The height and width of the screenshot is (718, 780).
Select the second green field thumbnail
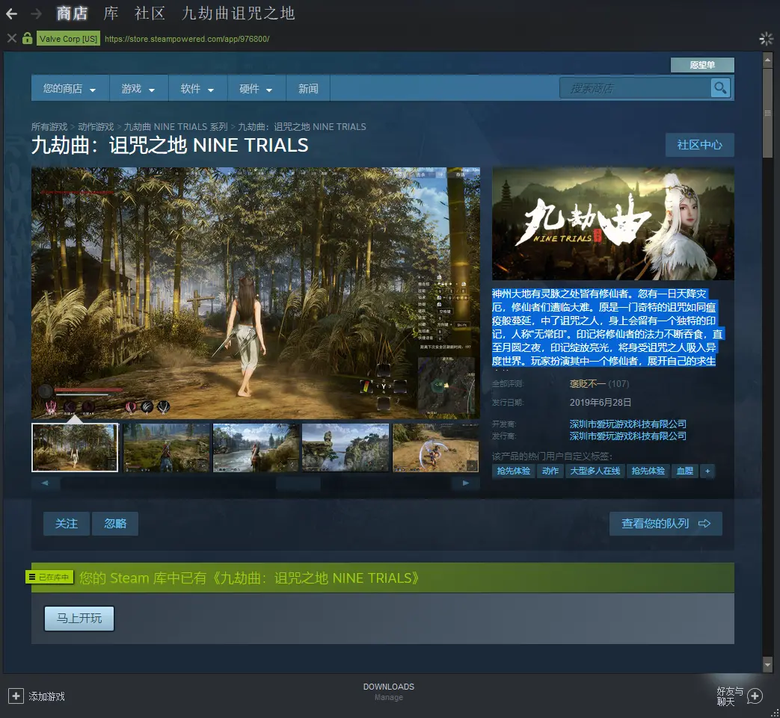(166, 448)
